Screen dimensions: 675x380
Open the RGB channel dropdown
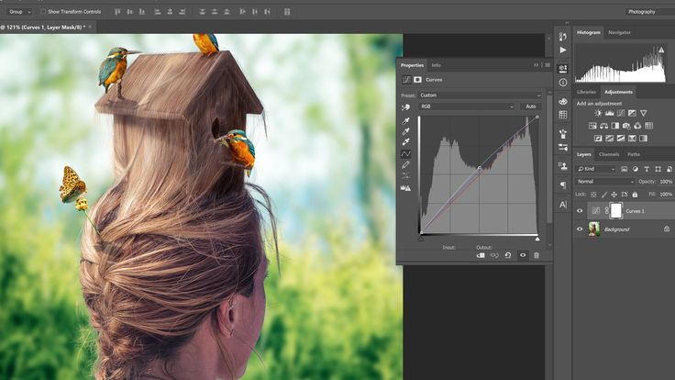(467, 106)
